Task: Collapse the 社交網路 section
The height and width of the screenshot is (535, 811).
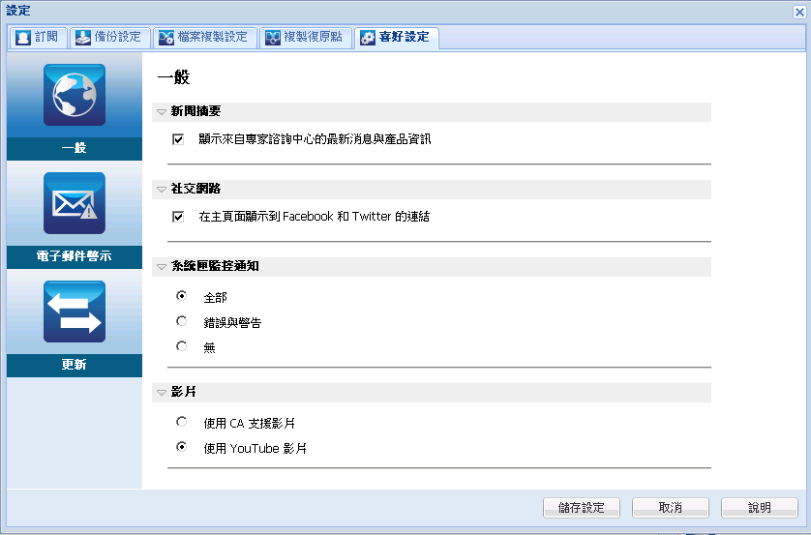Action: (162, 190)
